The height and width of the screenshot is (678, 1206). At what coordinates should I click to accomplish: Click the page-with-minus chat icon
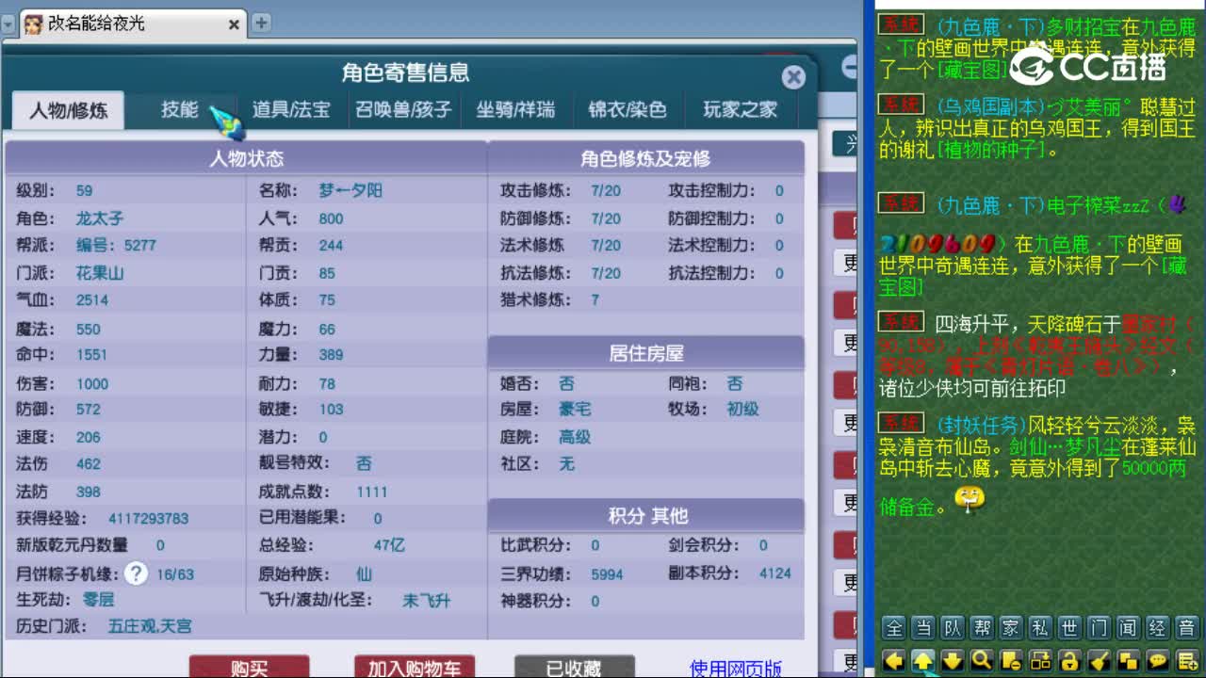click(x=1011, y=660)
